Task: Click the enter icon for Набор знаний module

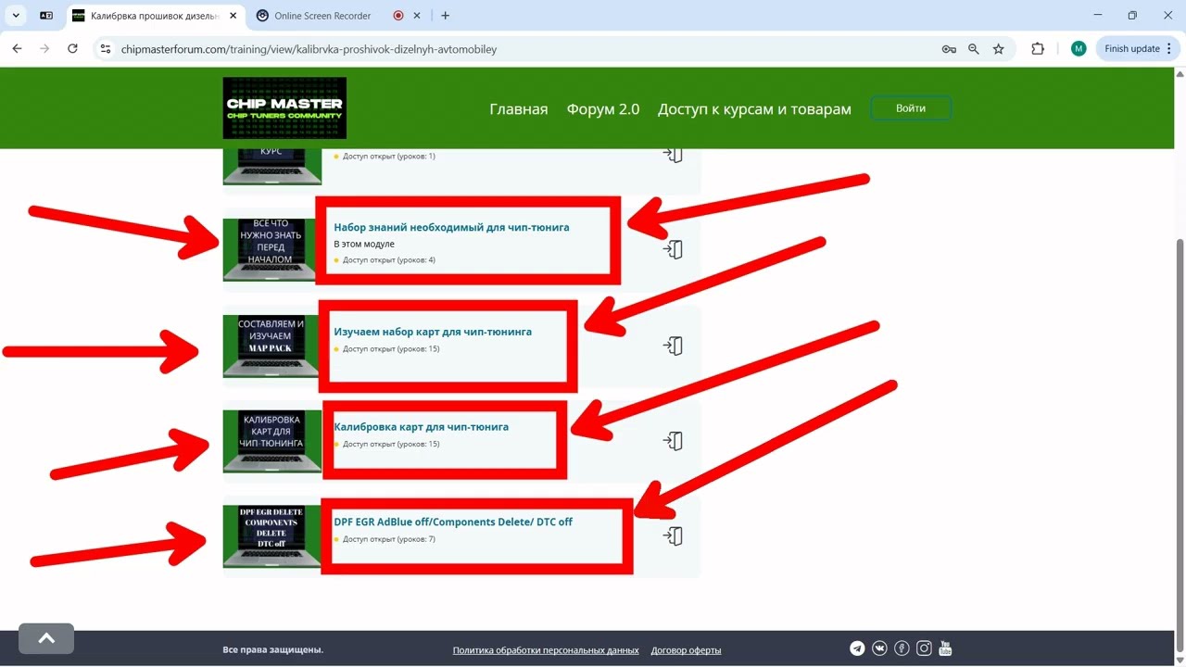Action: point(673,249)
